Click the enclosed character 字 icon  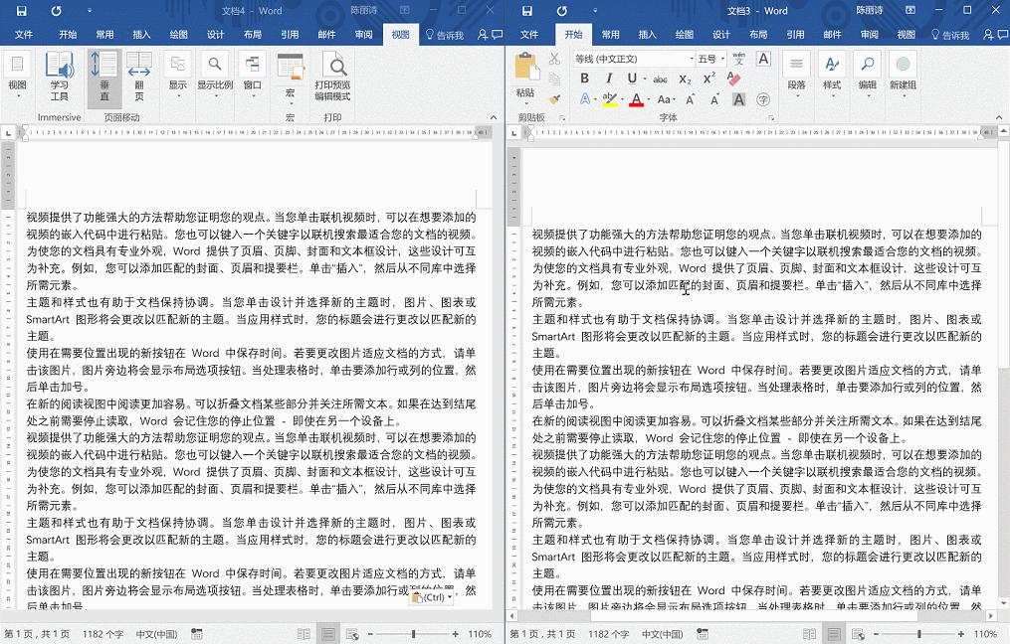coord(763,99)
